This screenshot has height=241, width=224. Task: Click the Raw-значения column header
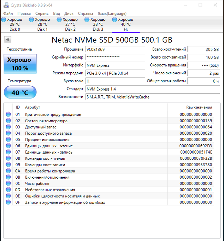tap(191, 107)
